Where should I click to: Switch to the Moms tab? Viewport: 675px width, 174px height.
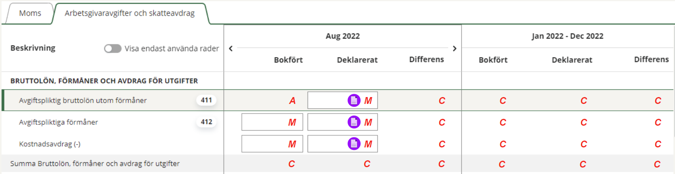tap(30, 13)
